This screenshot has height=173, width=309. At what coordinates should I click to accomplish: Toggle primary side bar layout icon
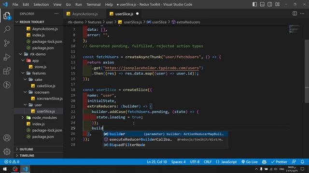[x=254, y=4]
